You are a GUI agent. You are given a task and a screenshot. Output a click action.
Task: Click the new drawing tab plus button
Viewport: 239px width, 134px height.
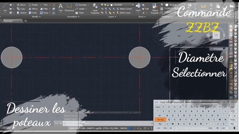pos(26,21)
